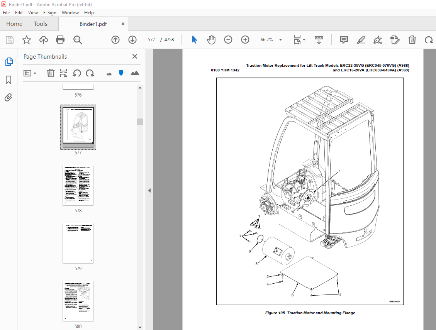
Task: Rotate page clockwise in thumbnails panel
Action: [90, 73]
